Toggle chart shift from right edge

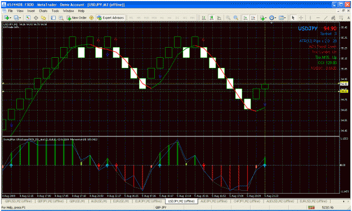253,17
